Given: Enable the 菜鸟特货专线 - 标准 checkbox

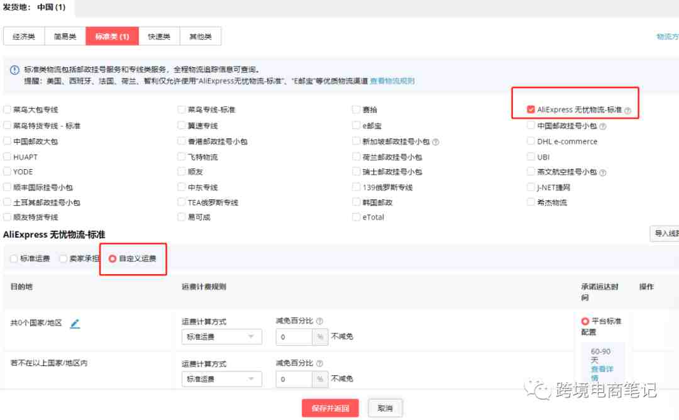Looking at the screenshot, I should pos(7,126).
